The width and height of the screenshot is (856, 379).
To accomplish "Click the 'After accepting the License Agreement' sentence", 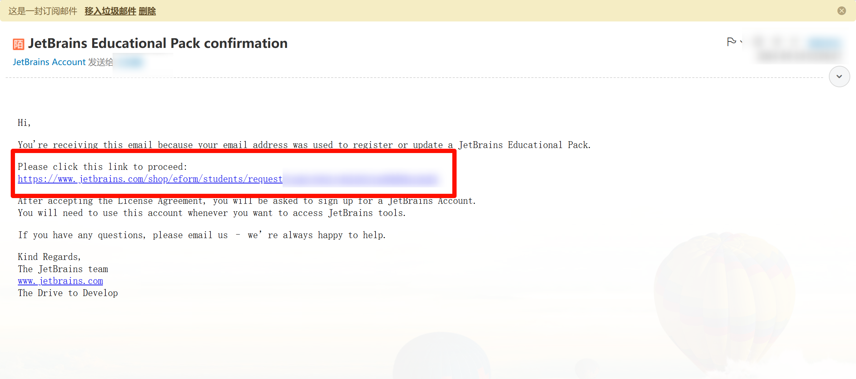I will point(247,201).
